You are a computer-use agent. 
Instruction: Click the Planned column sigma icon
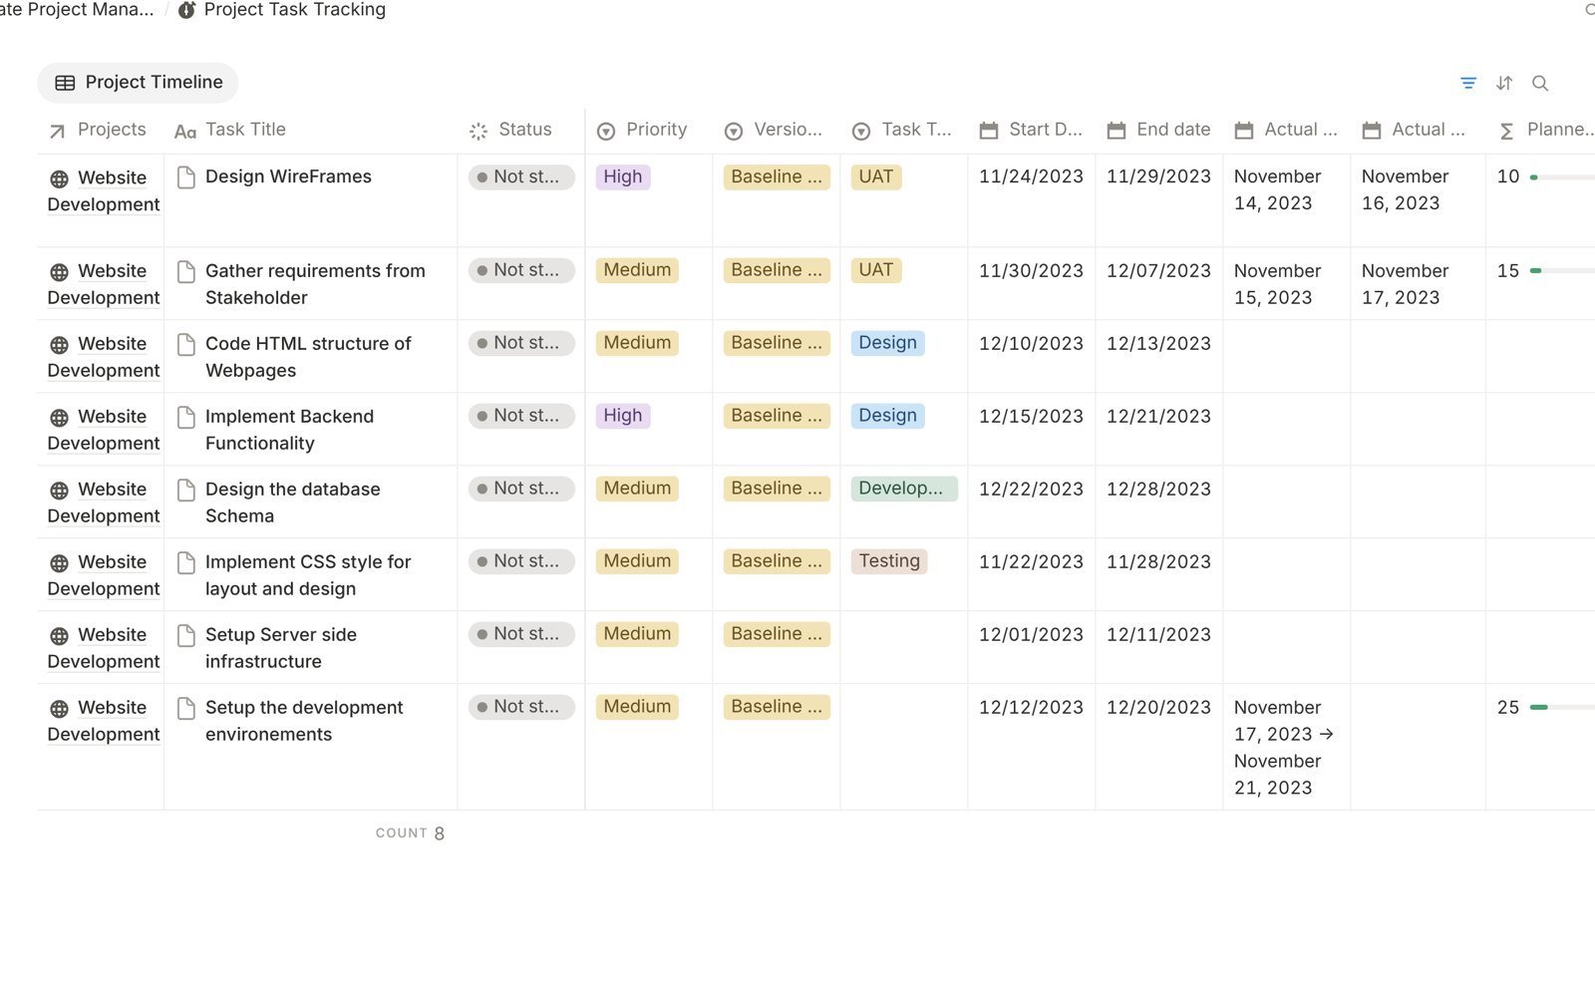1506,131
